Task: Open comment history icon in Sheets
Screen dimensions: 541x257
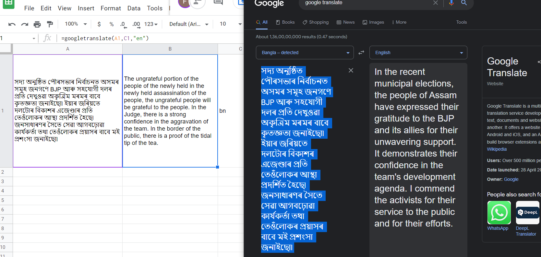Action: (218, 3)
